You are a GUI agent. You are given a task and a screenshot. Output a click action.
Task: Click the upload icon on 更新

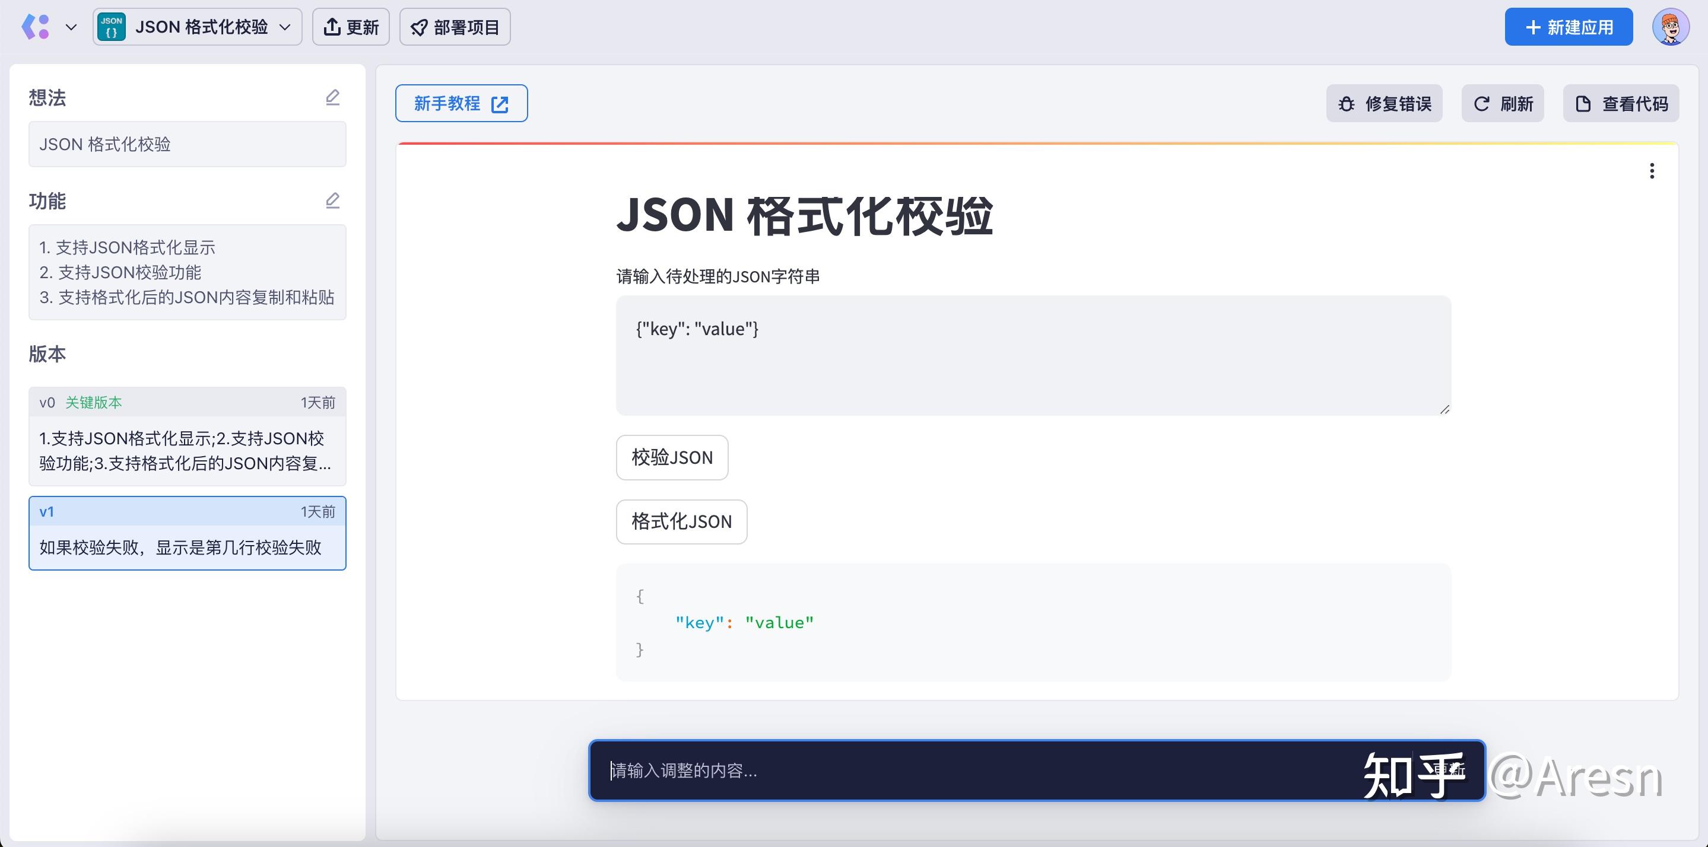pyautogui.click(x=333, y=26)
